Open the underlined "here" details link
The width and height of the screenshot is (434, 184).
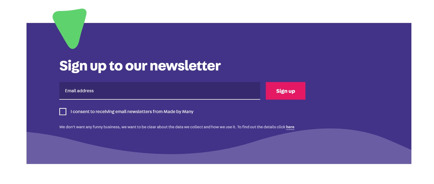290,127
